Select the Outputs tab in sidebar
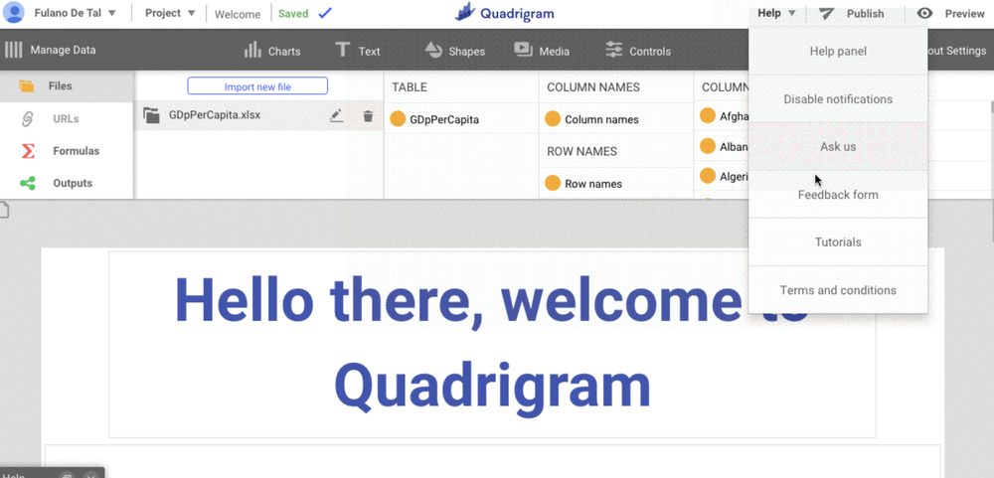 67,183
